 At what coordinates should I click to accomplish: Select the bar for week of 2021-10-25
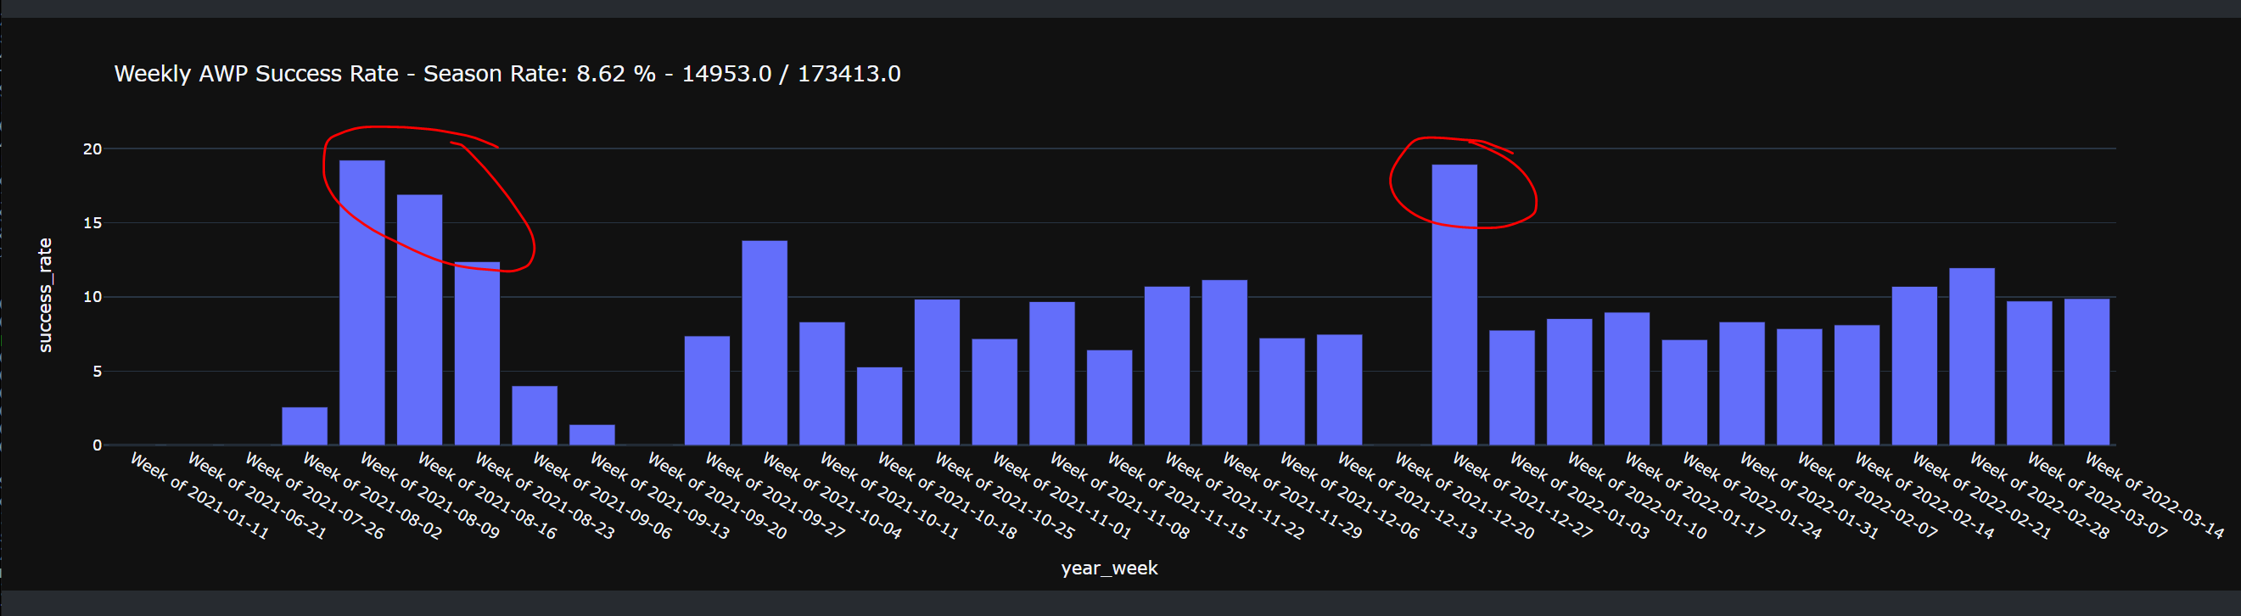point(936,372)
